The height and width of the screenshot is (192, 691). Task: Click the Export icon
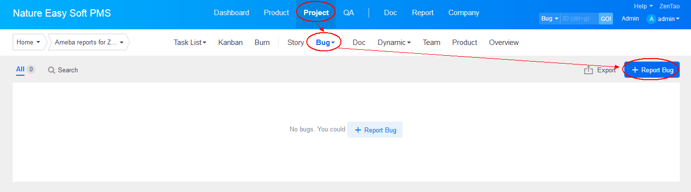[589, 70]
